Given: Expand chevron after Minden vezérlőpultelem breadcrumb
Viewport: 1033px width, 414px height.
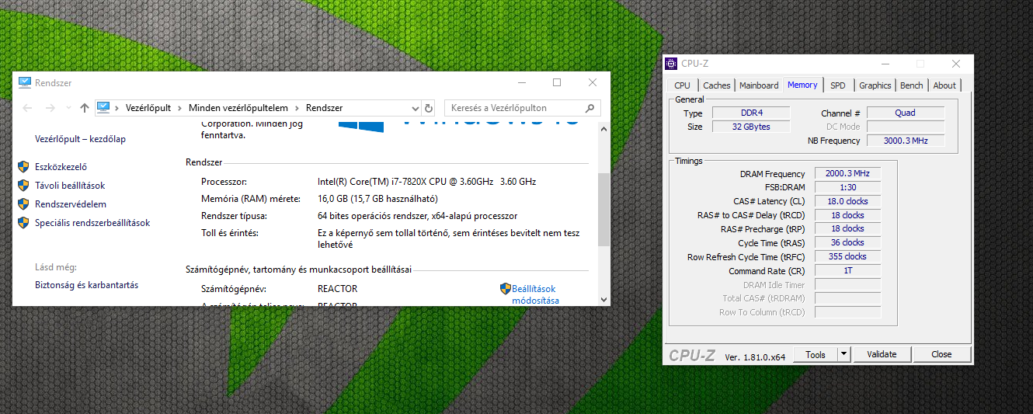Looking at the screenshot, I should click(x=297, y=108).
